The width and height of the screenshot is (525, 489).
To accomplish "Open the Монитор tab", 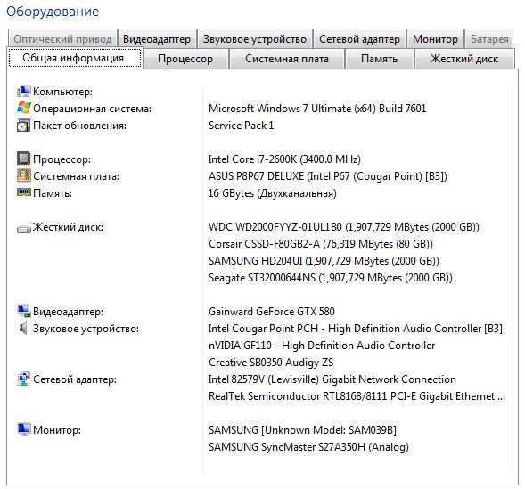I will (435, 39).
